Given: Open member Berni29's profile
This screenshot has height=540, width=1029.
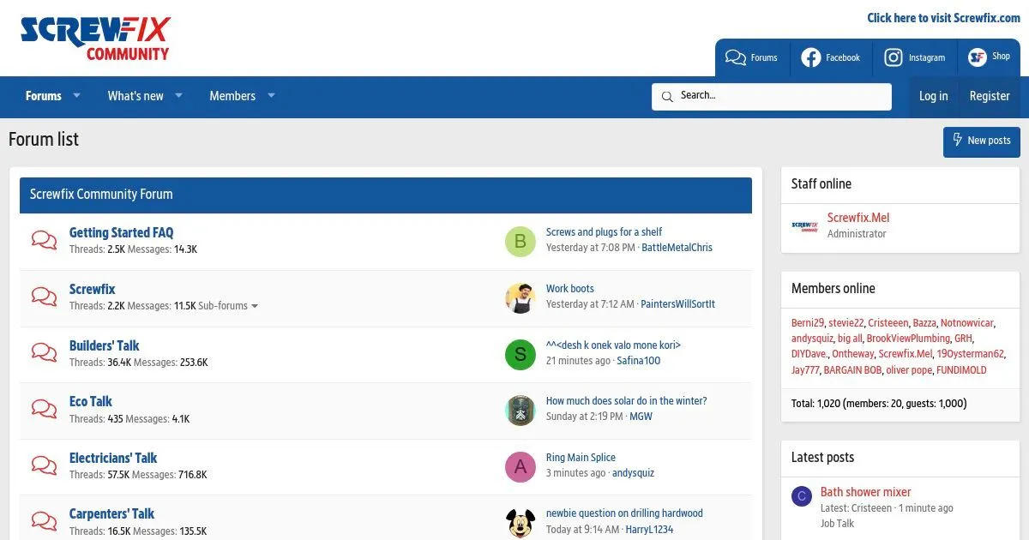Looking at the screenshot, I should tap(807, 323).
